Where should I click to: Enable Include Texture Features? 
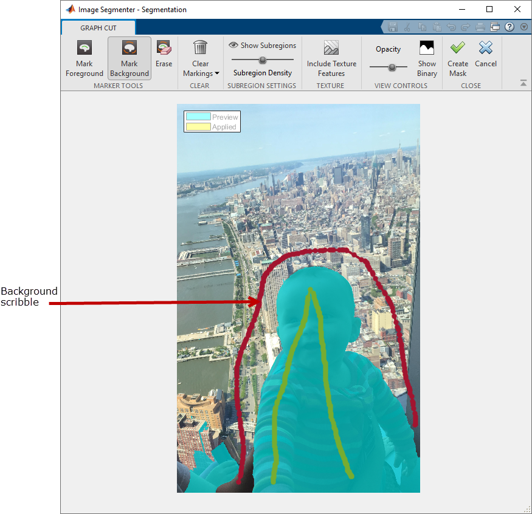[331, 58]
